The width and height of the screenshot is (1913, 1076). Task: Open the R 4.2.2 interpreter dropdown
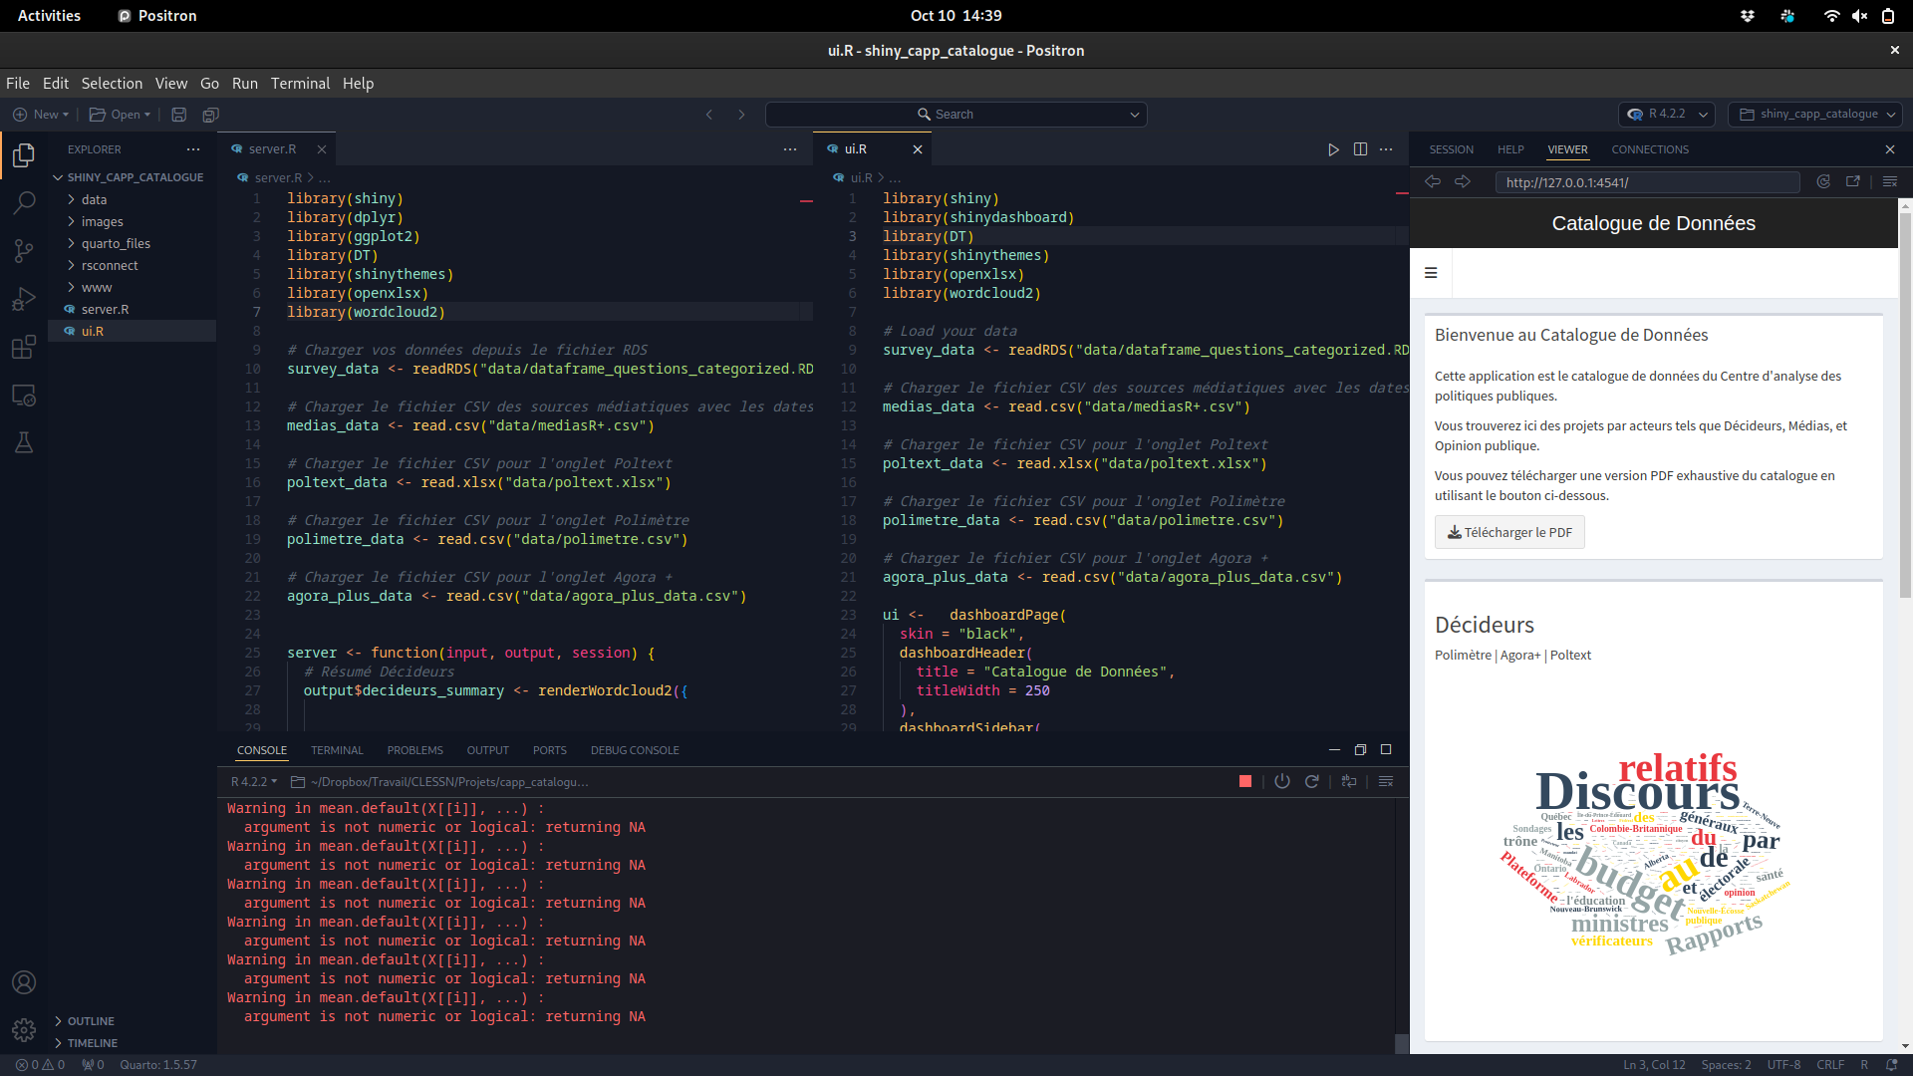click(1667, 115)
